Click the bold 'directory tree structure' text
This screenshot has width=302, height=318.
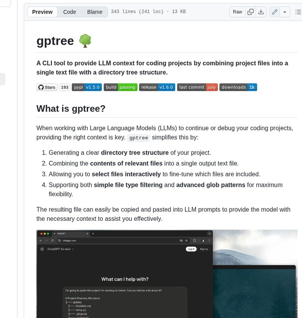(x=135, y=153)
